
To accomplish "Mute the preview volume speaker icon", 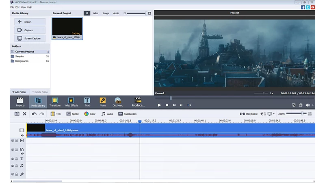I will click(x=308, y=105).
